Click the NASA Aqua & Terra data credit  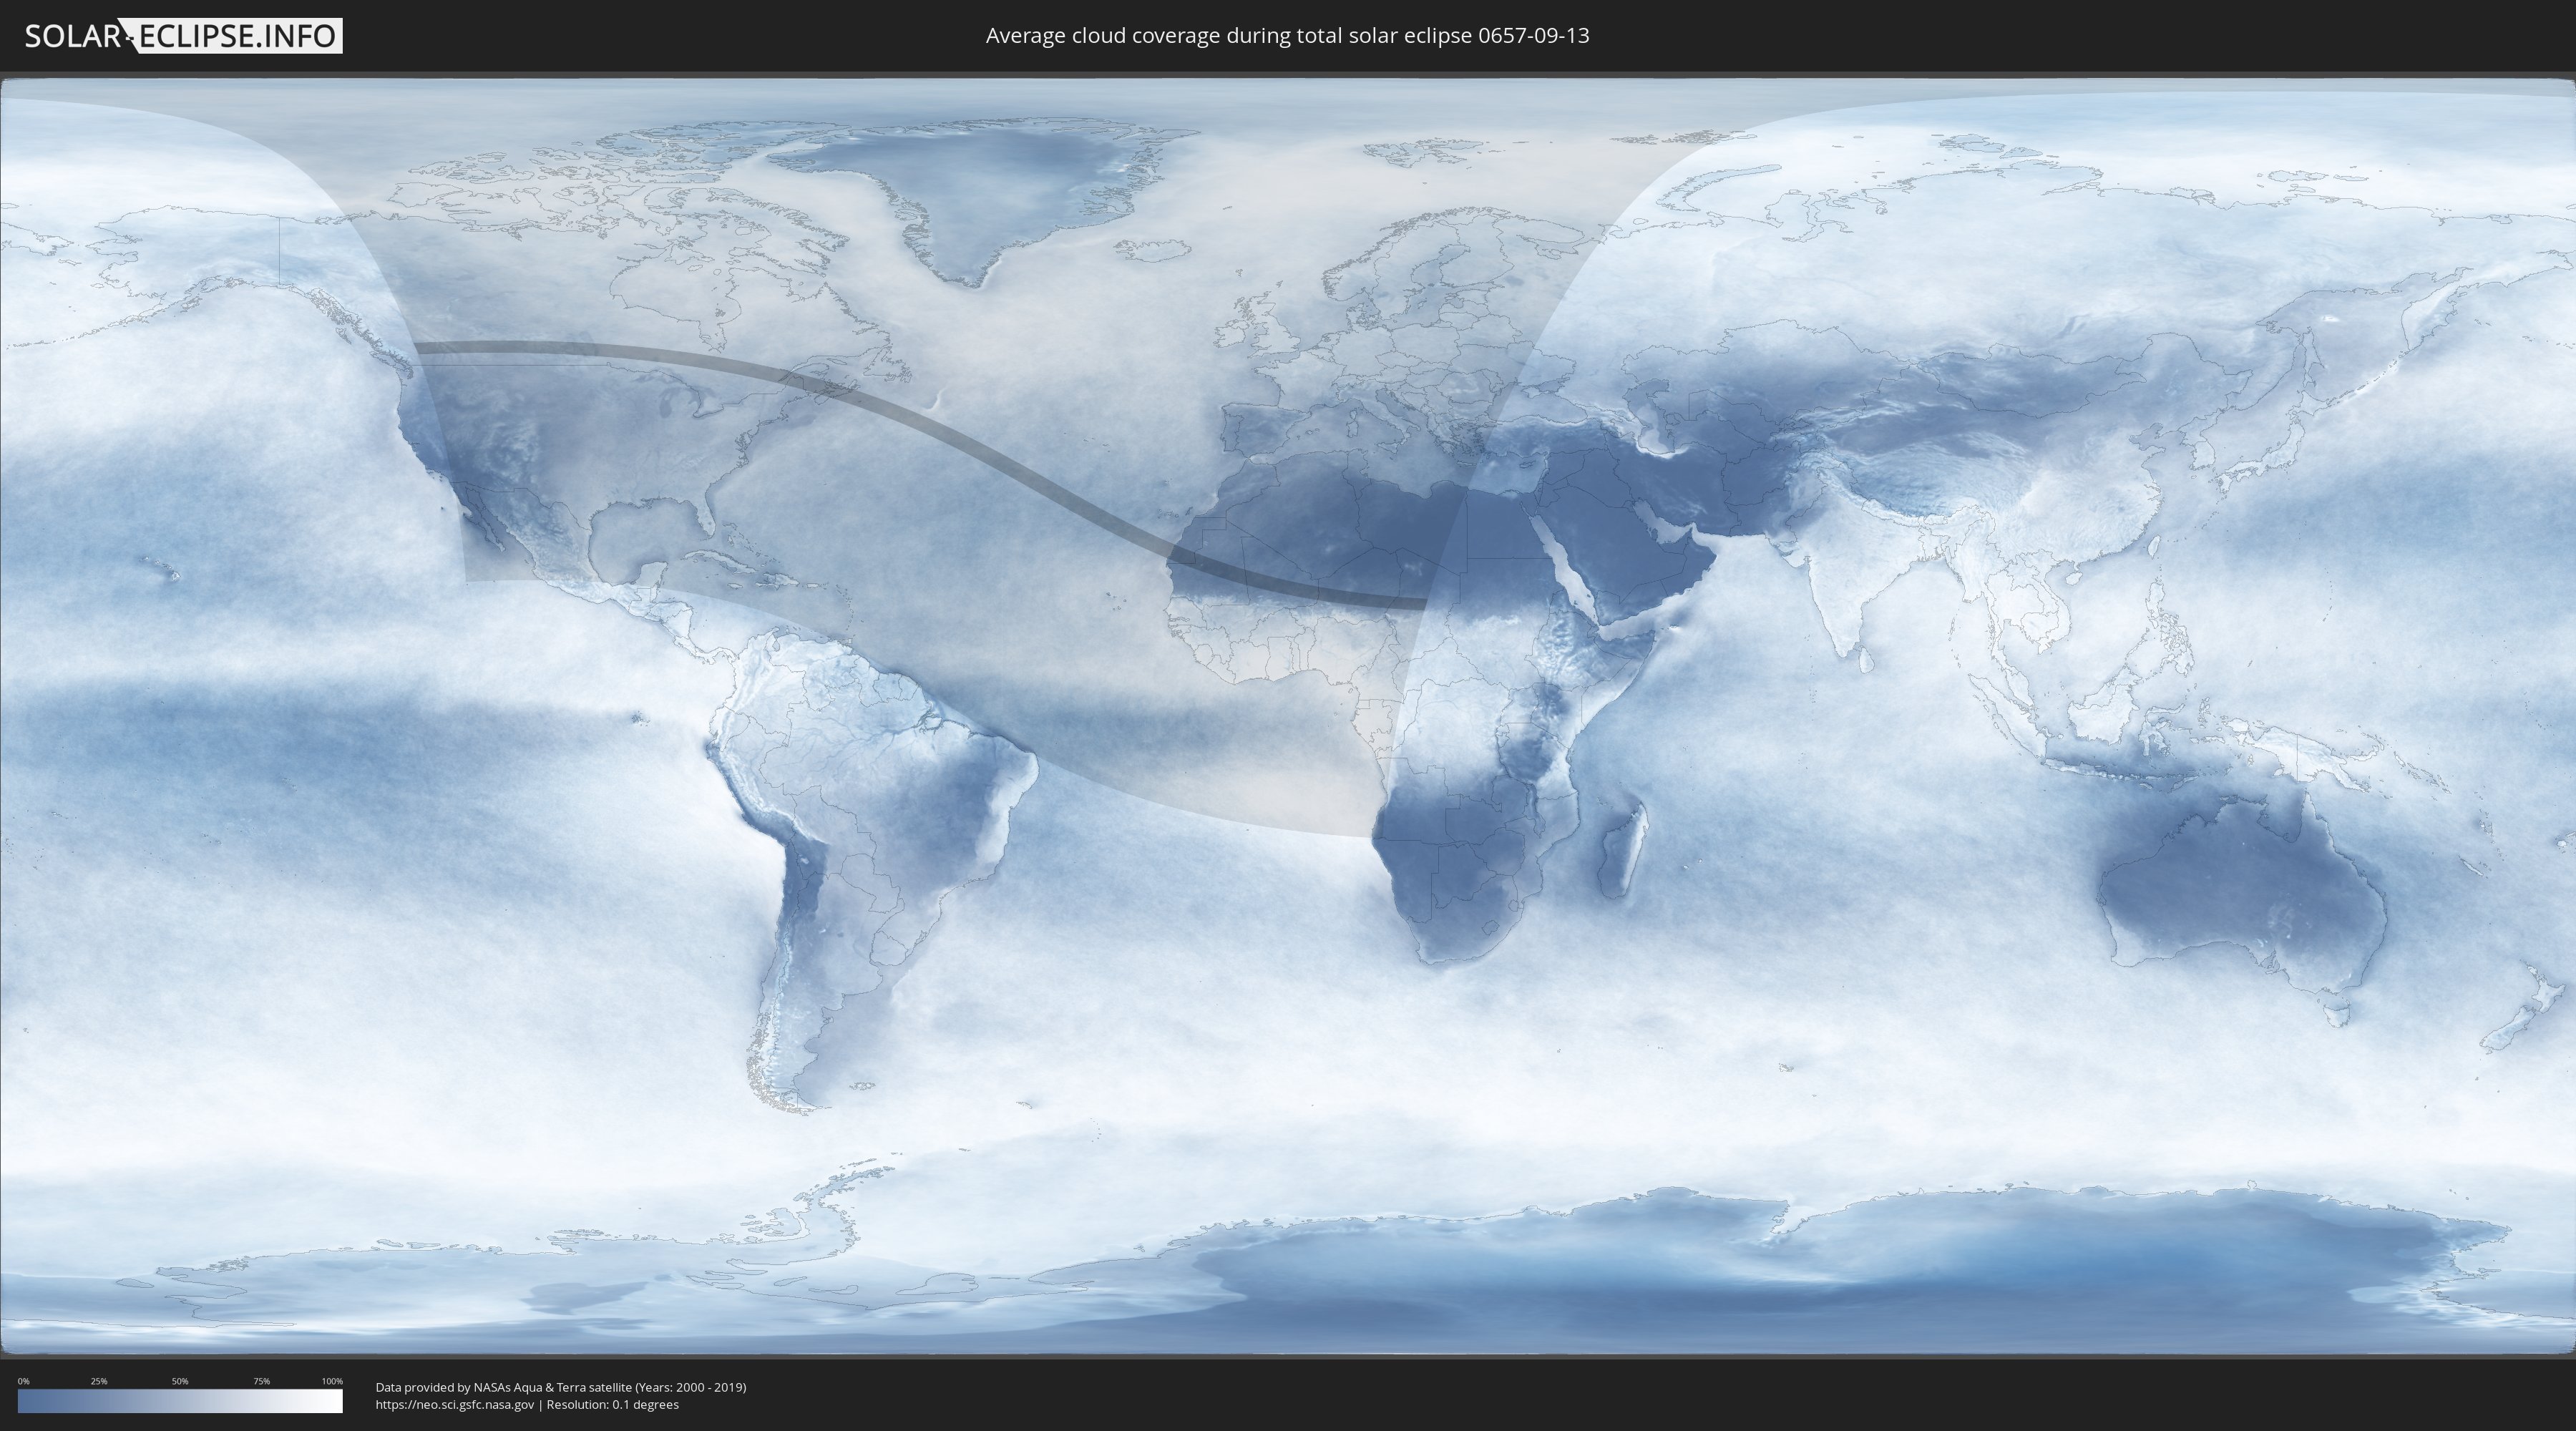tap(560, 1387)
